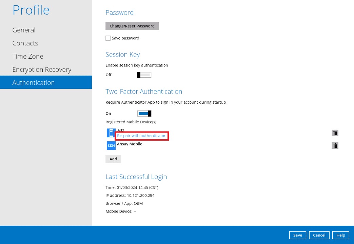This screenshot has height=244, width=354.
Task: Save the profile settings
Action: [x=298, y=235]
